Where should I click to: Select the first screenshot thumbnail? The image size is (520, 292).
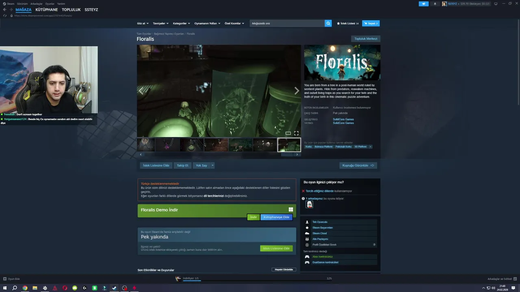pos(146,145)
